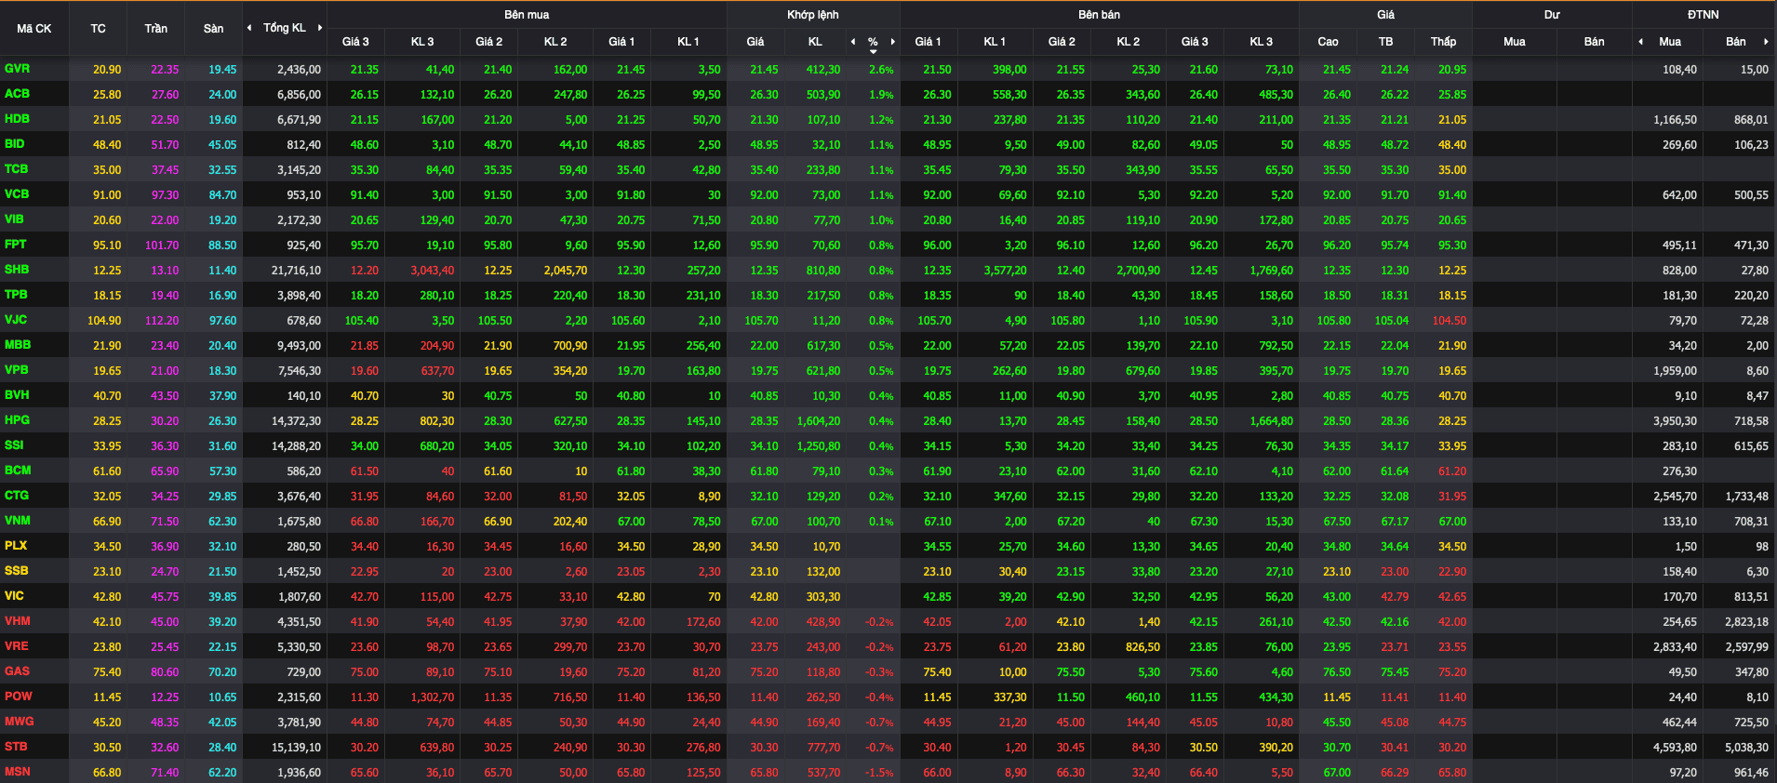
Task: Click the Bên bán group header
Action: pyautogui.click(x=1100, y=15)
